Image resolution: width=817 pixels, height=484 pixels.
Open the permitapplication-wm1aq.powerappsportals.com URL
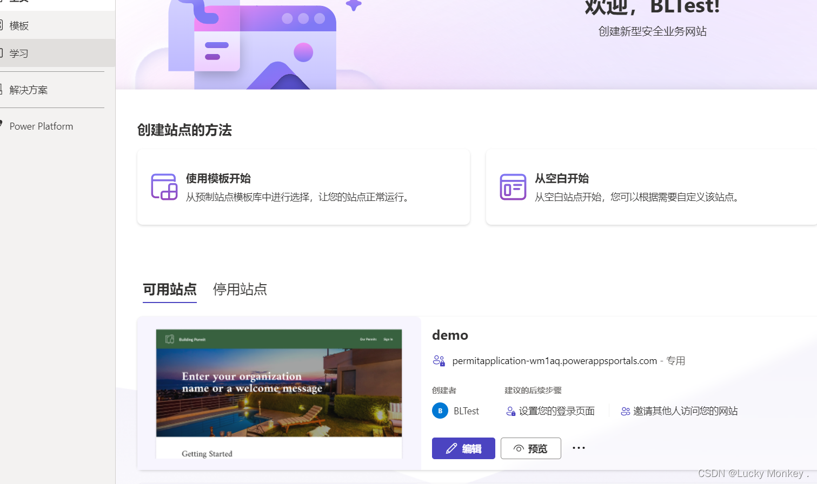(x=555, y=361)
